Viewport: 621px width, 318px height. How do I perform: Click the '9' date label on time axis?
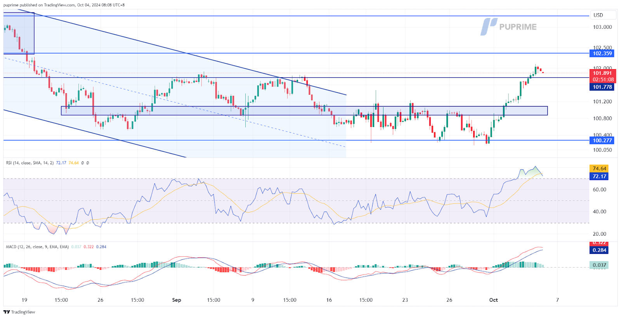[x=253, y=300]
